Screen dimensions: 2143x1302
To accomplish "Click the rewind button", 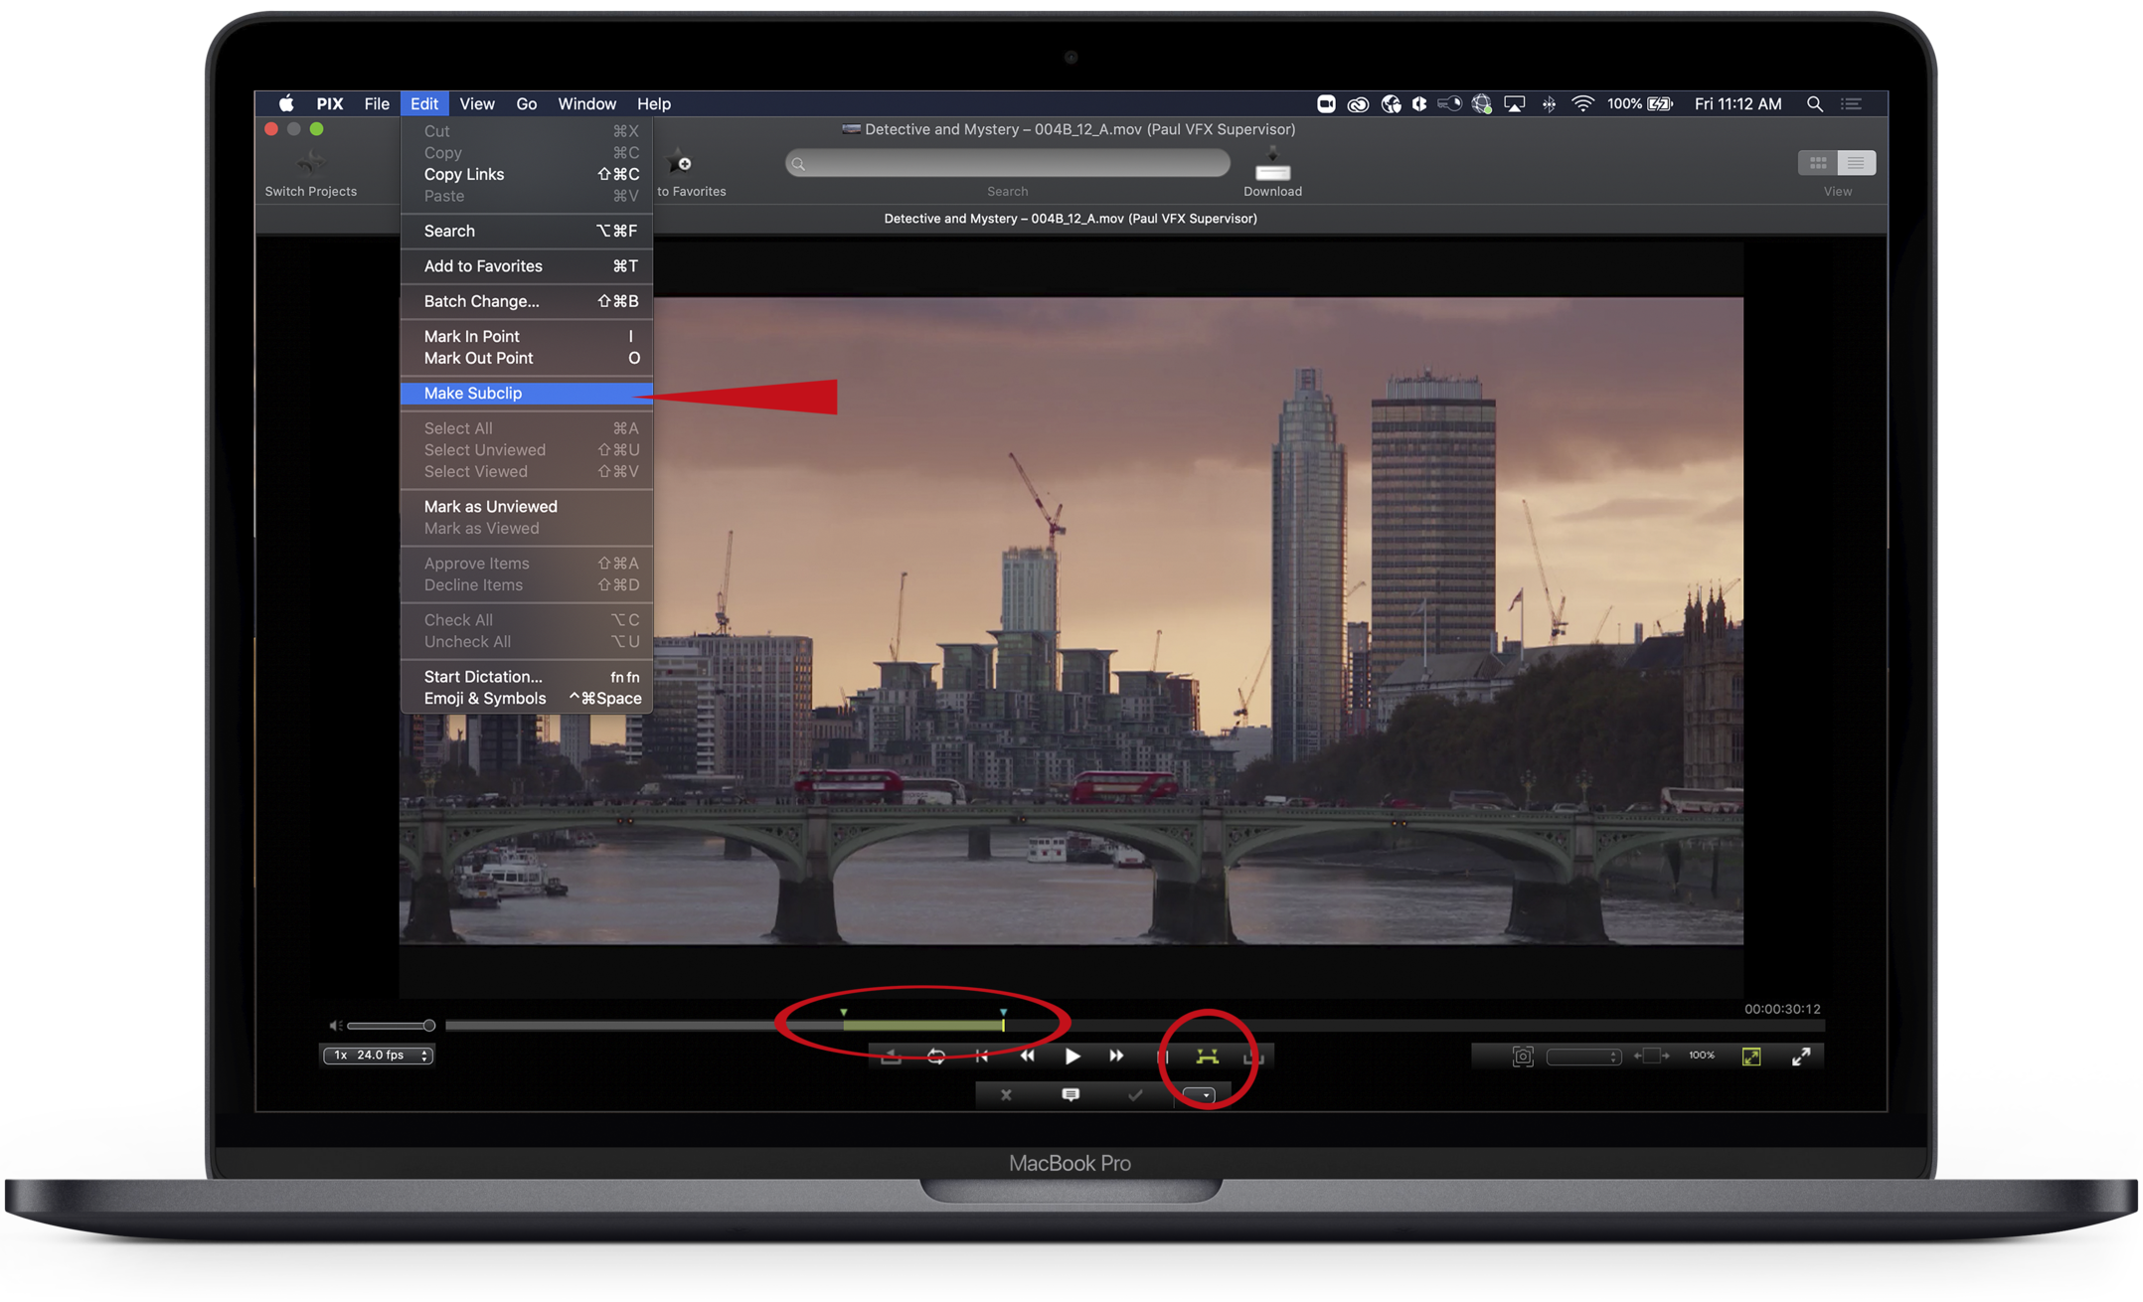I will click(1027, 1056).
